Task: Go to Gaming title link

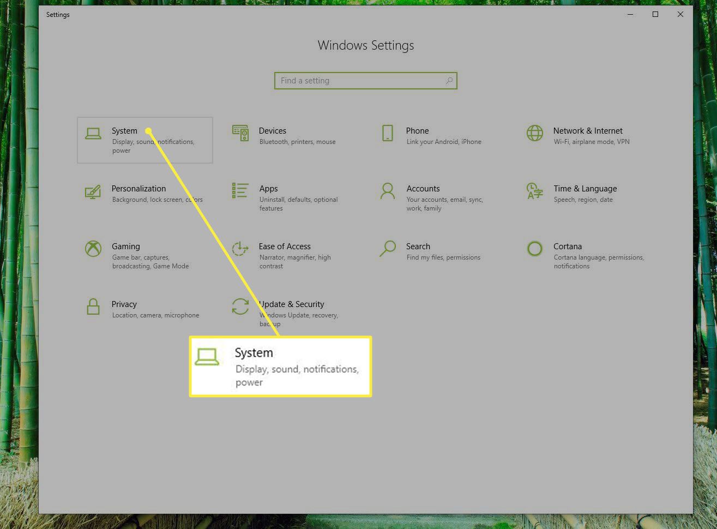Action: 126,247
